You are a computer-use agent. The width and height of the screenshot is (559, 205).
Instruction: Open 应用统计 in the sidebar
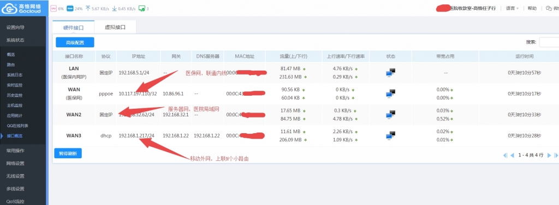[x=15, y=115]
